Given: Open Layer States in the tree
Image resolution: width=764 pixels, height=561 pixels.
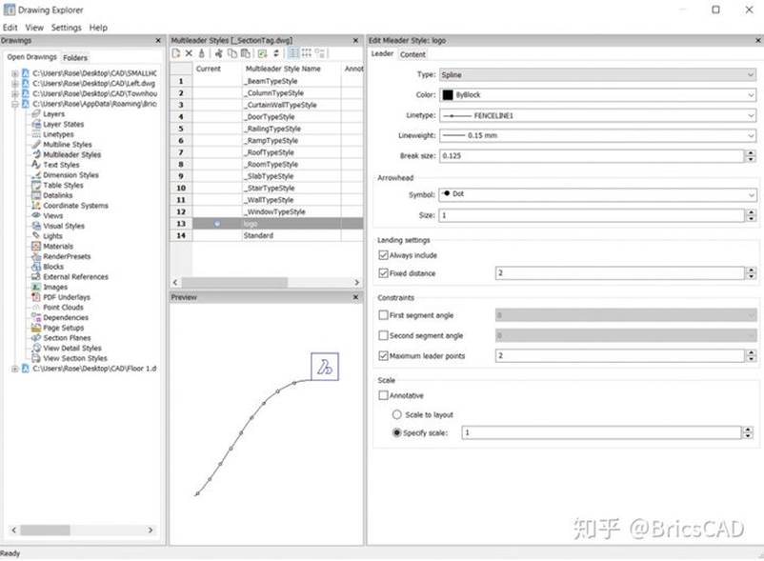Looking at the screenshot, I should tap(63, 124).
